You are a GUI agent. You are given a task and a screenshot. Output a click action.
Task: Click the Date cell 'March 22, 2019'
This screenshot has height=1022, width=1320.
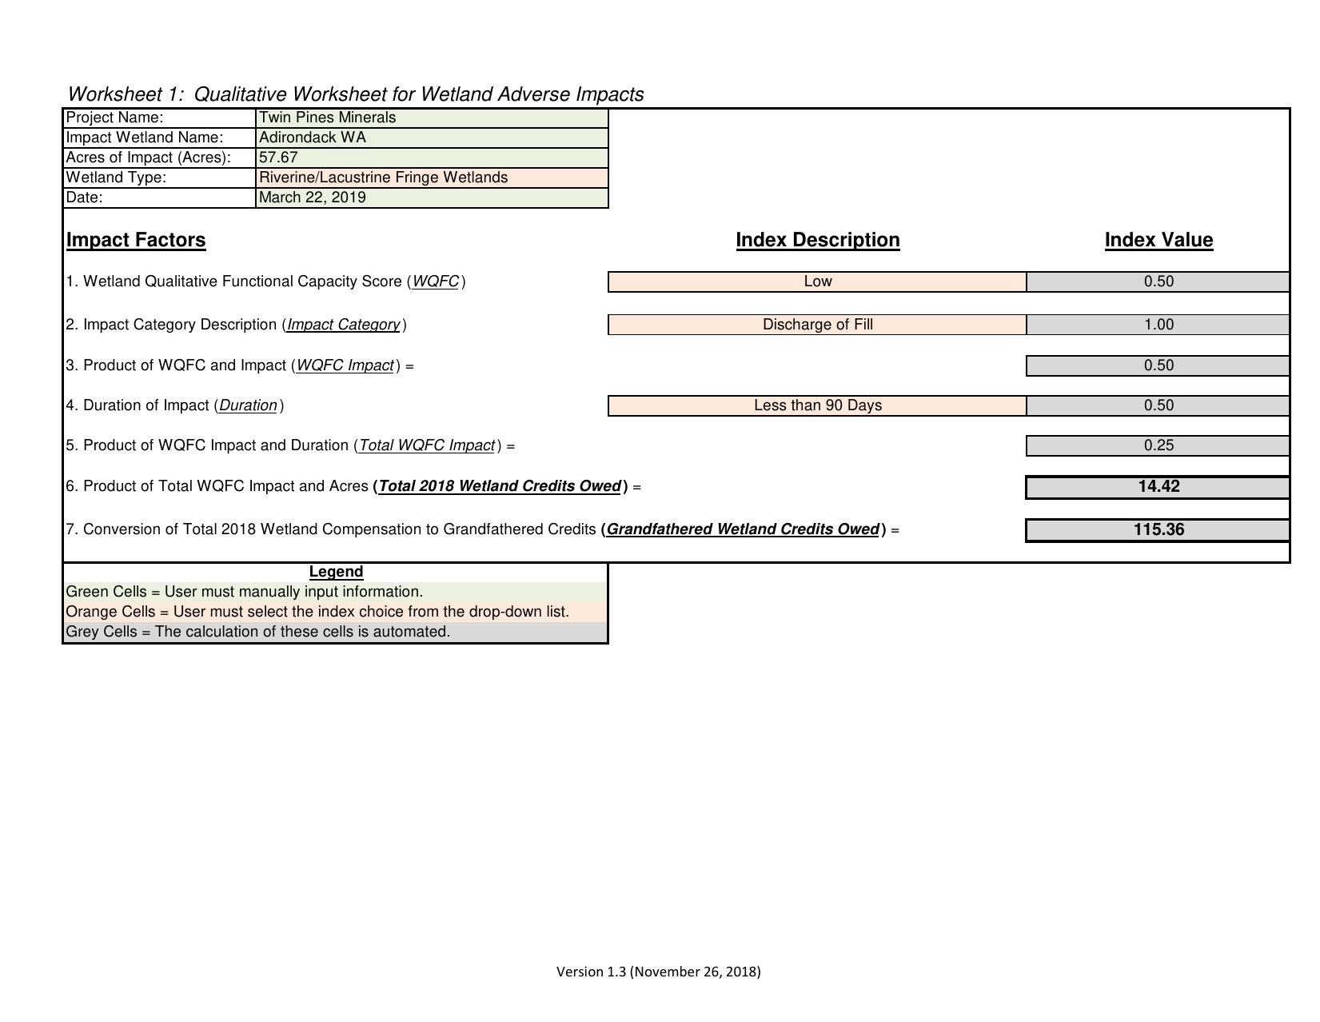coord(432,198)
